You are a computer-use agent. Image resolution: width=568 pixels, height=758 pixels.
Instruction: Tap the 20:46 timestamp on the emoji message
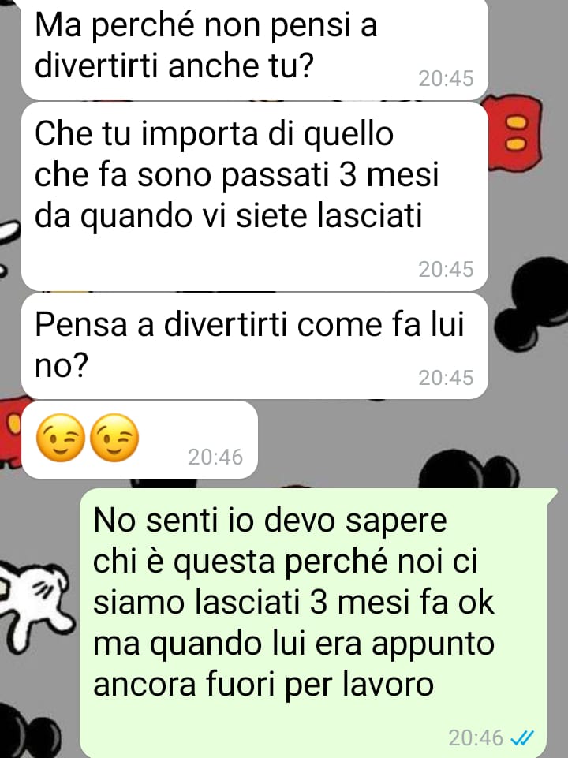click(x=215, y=457)
